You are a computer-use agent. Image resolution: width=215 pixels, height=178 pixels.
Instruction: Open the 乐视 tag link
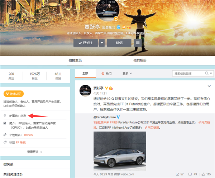point(23,142)
